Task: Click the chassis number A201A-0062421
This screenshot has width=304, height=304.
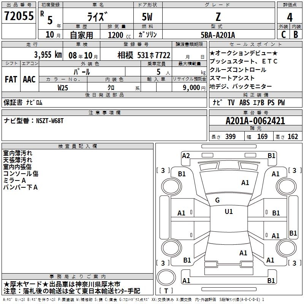Action: pyautogui.click(x=255, y=121)
